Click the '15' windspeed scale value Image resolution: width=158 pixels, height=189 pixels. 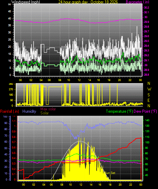pyautogui.click(x=9, y=54)
